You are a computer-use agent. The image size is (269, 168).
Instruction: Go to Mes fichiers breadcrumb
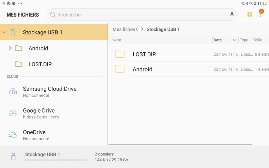[125, 29]
